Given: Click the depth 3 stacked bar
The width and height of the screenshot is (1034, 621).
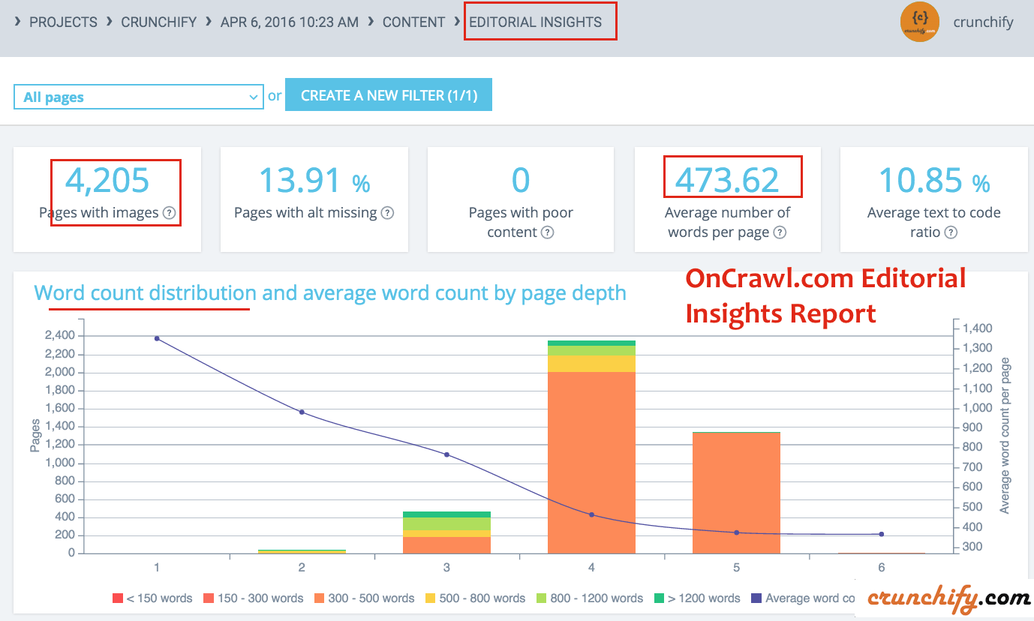Looking at the screenshot, I should pyautogui.click(x=447, y=532).
